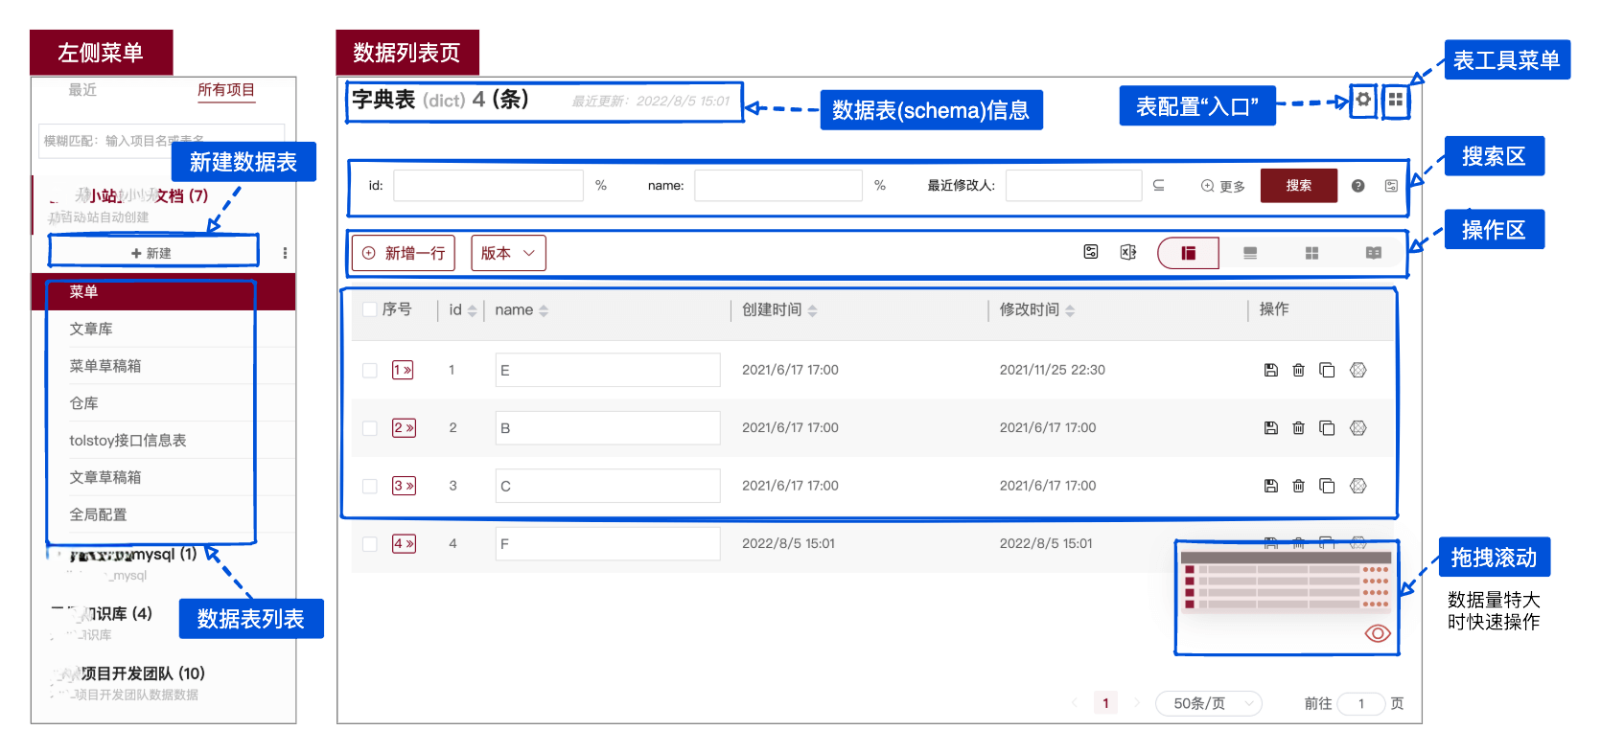Switch to the 所有项目 tab
The image size is (1601, 753).
pos(226,90)
